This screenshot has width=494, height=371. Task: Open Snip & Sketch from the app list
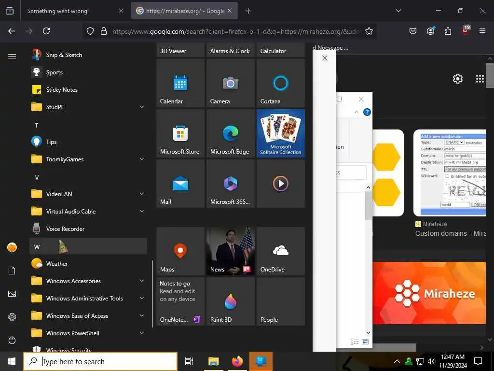point(88,55)
